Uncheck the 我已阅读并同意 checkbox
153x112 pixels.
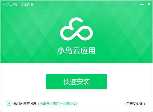point(9,103)
